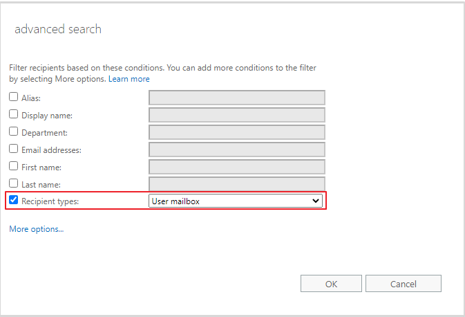Open the Recipient types User mailbox dropdown
The height and width of the screenshot is (317, 465).
point(236,201)
